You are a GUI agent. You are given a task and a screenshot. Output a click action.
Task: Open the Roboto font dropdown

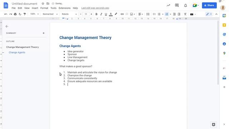point(69,14)
